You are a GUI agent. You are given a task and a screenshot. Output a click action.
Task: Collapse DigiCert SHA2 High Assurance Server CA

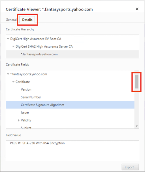(13, 46)
